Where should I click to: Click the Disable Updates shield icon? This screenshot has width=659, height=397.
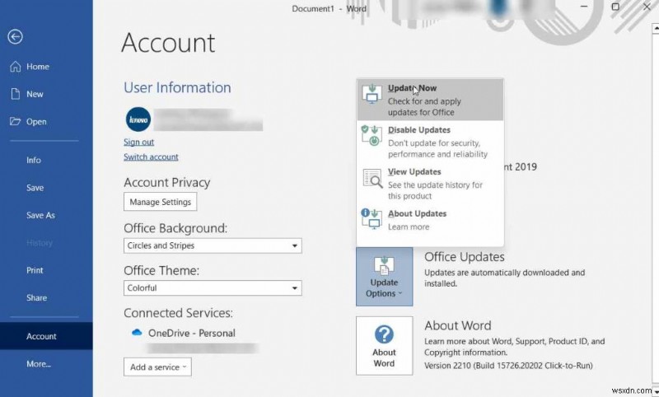[x=372, y=136]
